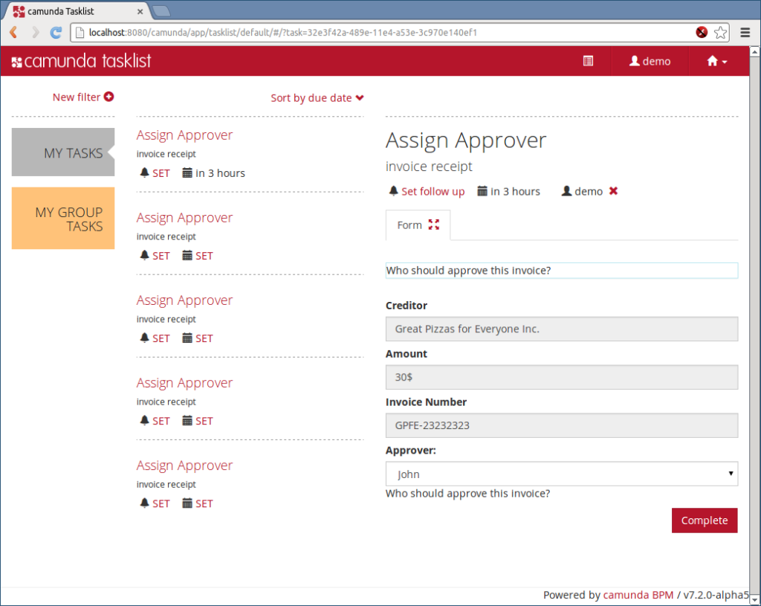761x606 pixels.
Task: Switch to MY GROUP TASKS
Action: tap(63, 219)
